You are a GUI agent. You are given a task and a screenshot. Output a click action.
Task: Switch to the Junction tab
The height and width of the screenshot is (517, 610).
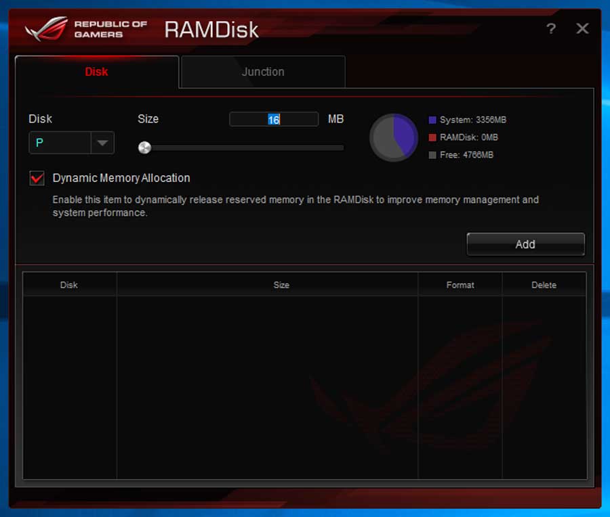[263, 72]
